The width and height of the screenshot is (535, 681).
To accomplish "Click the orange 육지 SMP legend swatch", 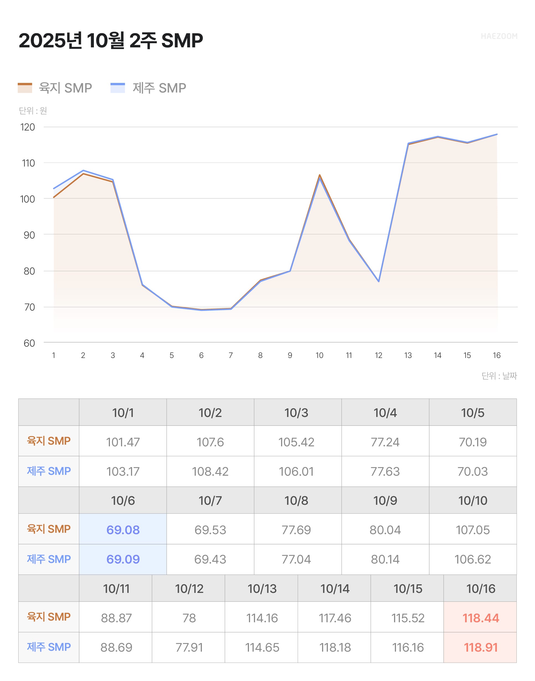I will click(x=25, y=88).
